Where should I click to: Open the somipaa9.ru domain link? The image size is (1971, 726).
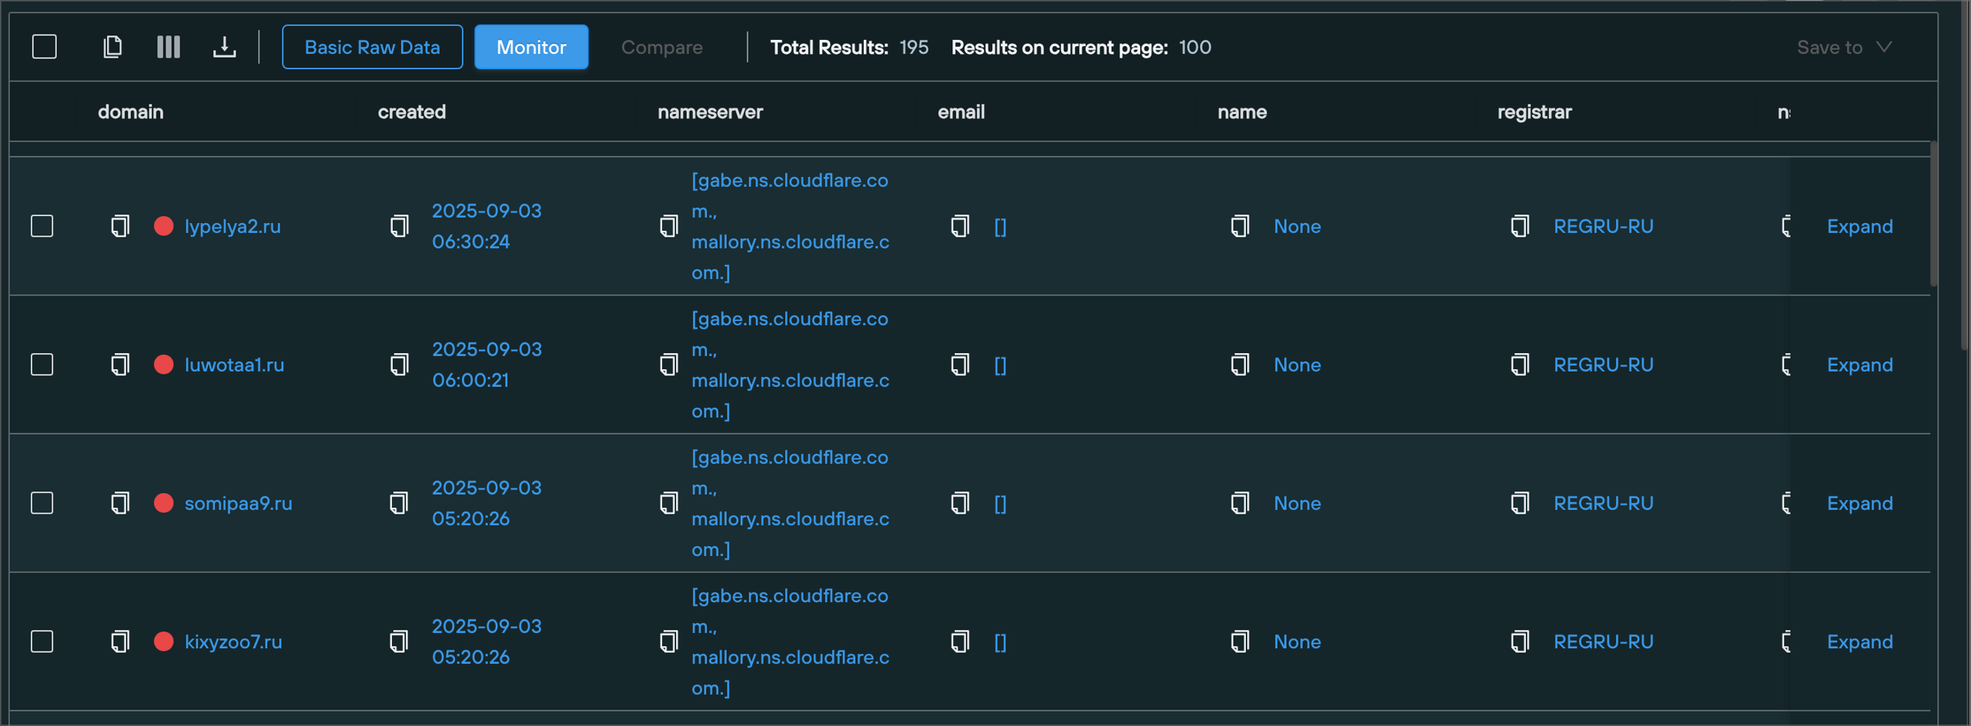238,503
